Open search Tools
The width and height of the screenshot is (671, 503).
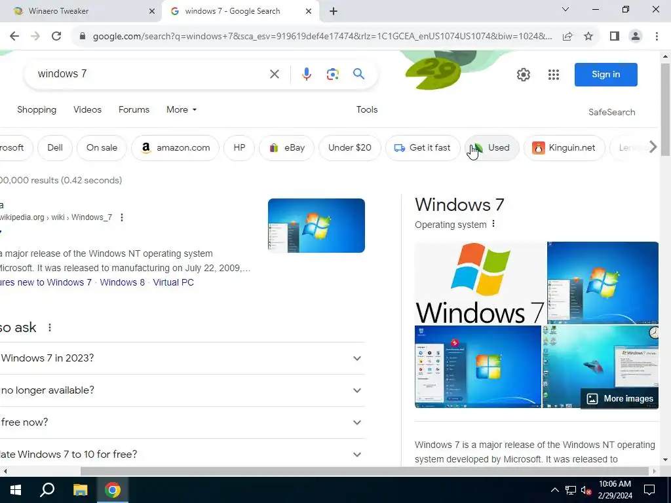click(367, 110)
